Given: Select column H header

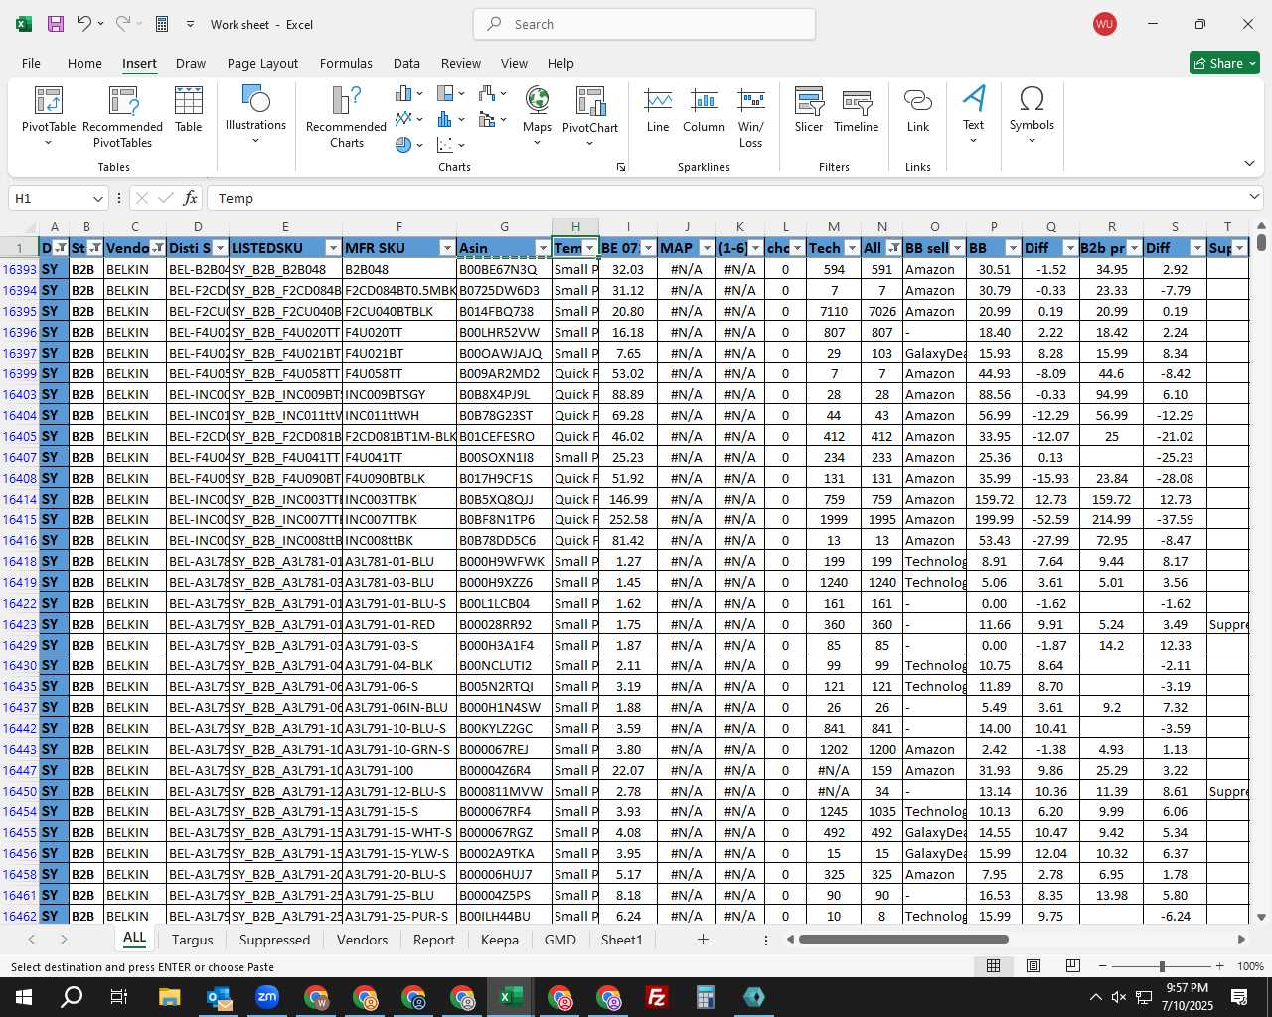Looking at the screenshot, I should click(575, 227).
